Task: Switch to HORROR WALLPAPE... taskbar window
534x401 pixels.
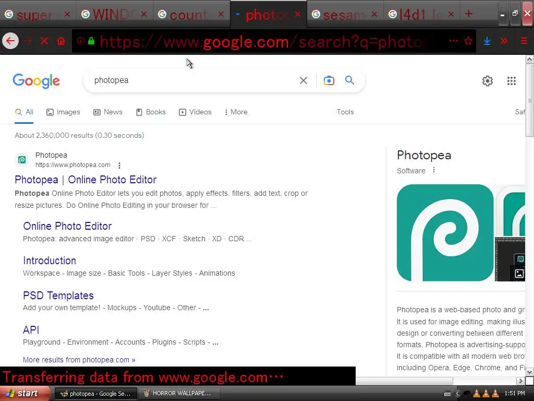Action: [x=179, y=394]
